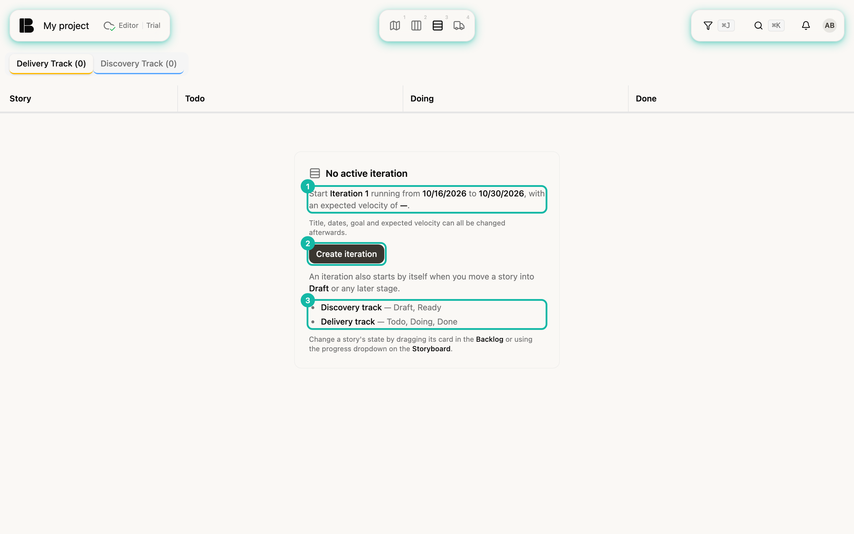Viewport: 854px width, 534px height.
Task: Open the AB user avatar menu
Action: click(829, 26)
